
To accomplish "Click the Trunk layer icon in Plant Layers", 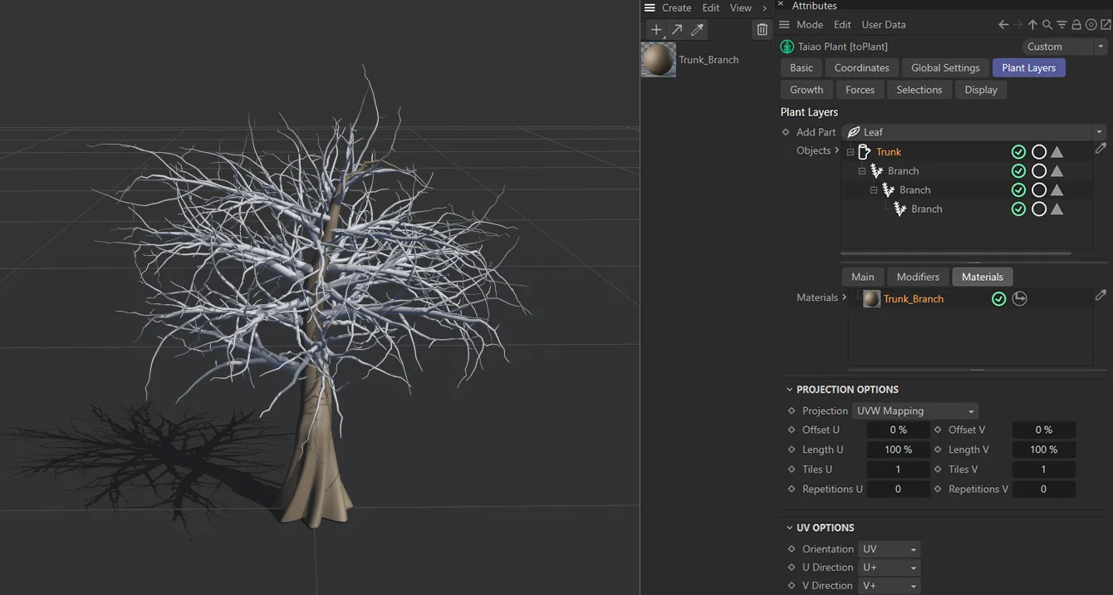I will click(x=867, y=151).
